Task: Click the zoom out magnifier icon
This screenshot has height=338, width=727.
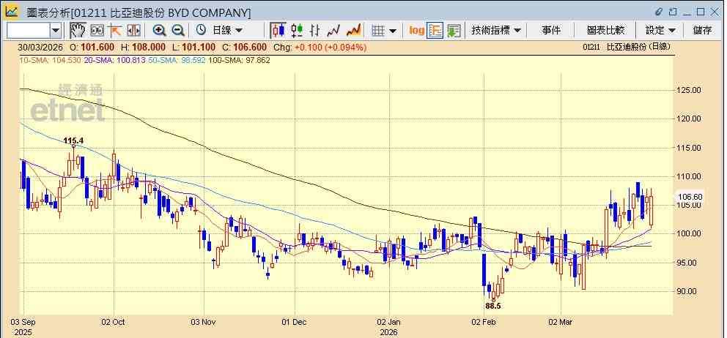Action: pos(177,31)
